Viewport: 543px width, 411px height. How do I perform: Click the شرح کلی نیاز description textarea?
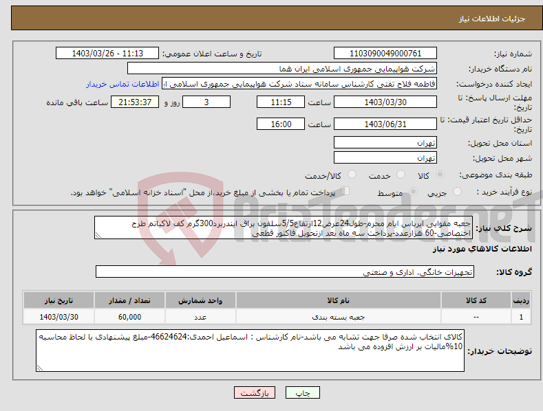(284, 227)
